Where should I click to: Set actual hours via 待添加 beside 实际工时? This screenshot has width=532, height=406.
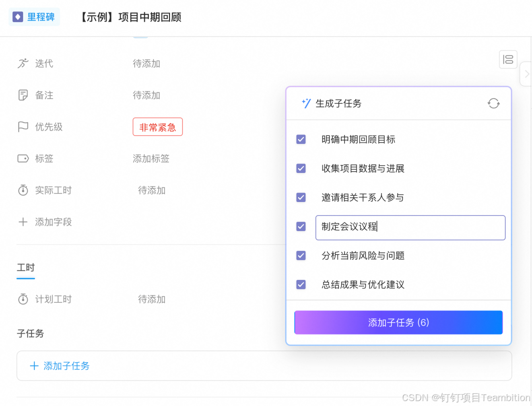pos(152,190)
